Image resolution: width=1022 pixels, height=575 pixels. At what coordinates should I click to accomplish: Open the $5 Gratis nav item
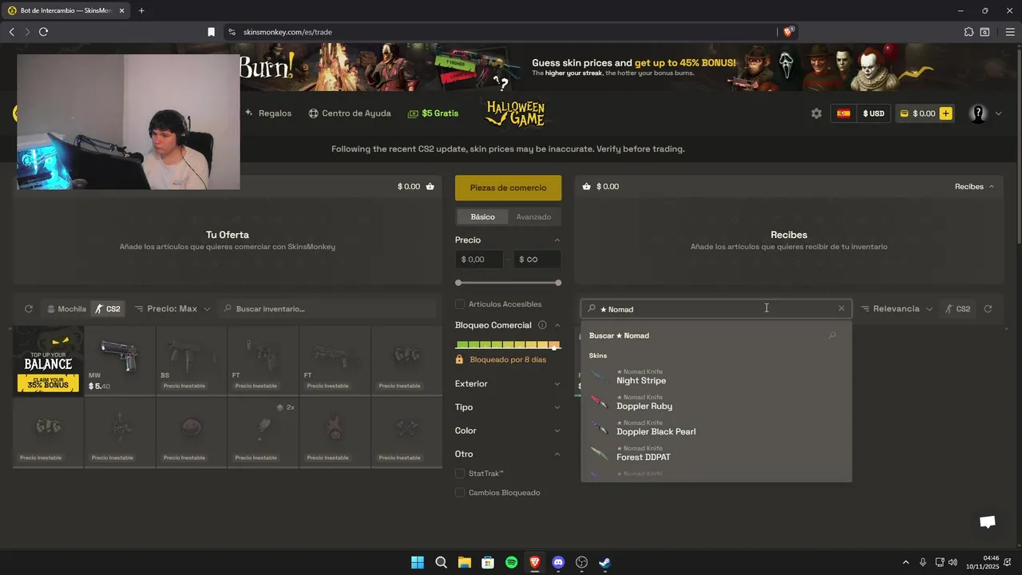coord(433,113)
